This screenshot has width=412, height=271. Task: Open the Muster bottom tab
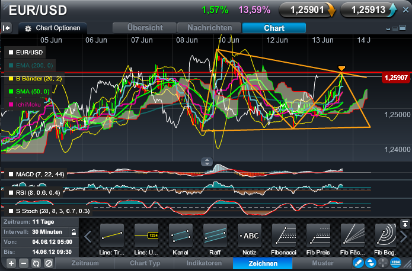click(x=322, y=263)
